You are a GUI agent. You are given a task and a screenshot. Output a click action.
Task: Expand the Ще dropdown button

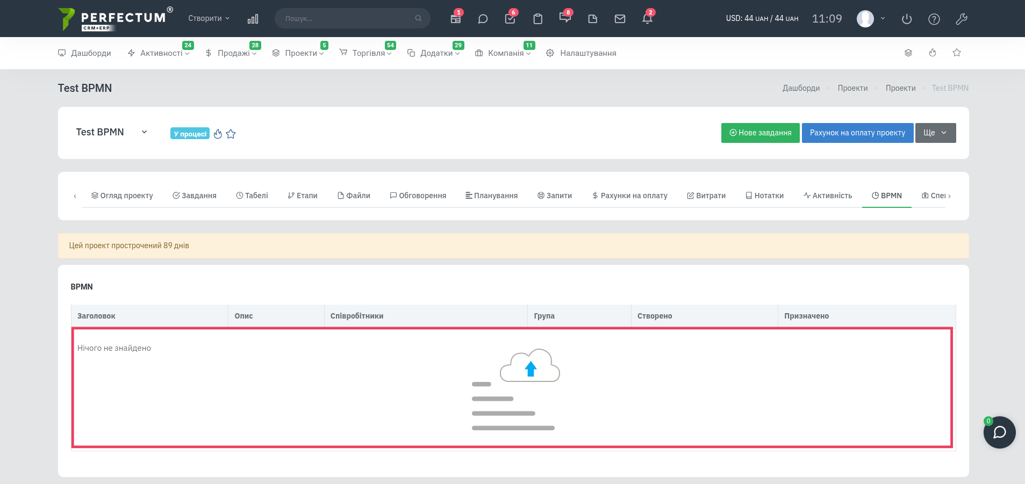click(936, 133)
